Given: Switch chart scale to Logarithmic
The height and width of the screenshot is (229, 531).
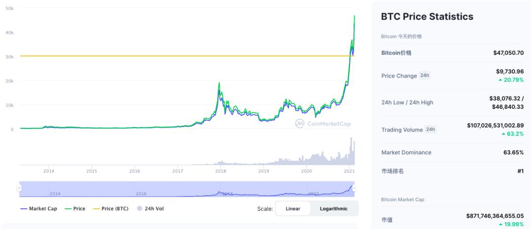Looking at the screenshot, I should pos(333,208).
